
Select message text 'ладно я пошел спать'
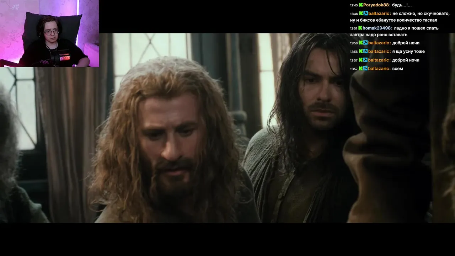click(416, 28)
